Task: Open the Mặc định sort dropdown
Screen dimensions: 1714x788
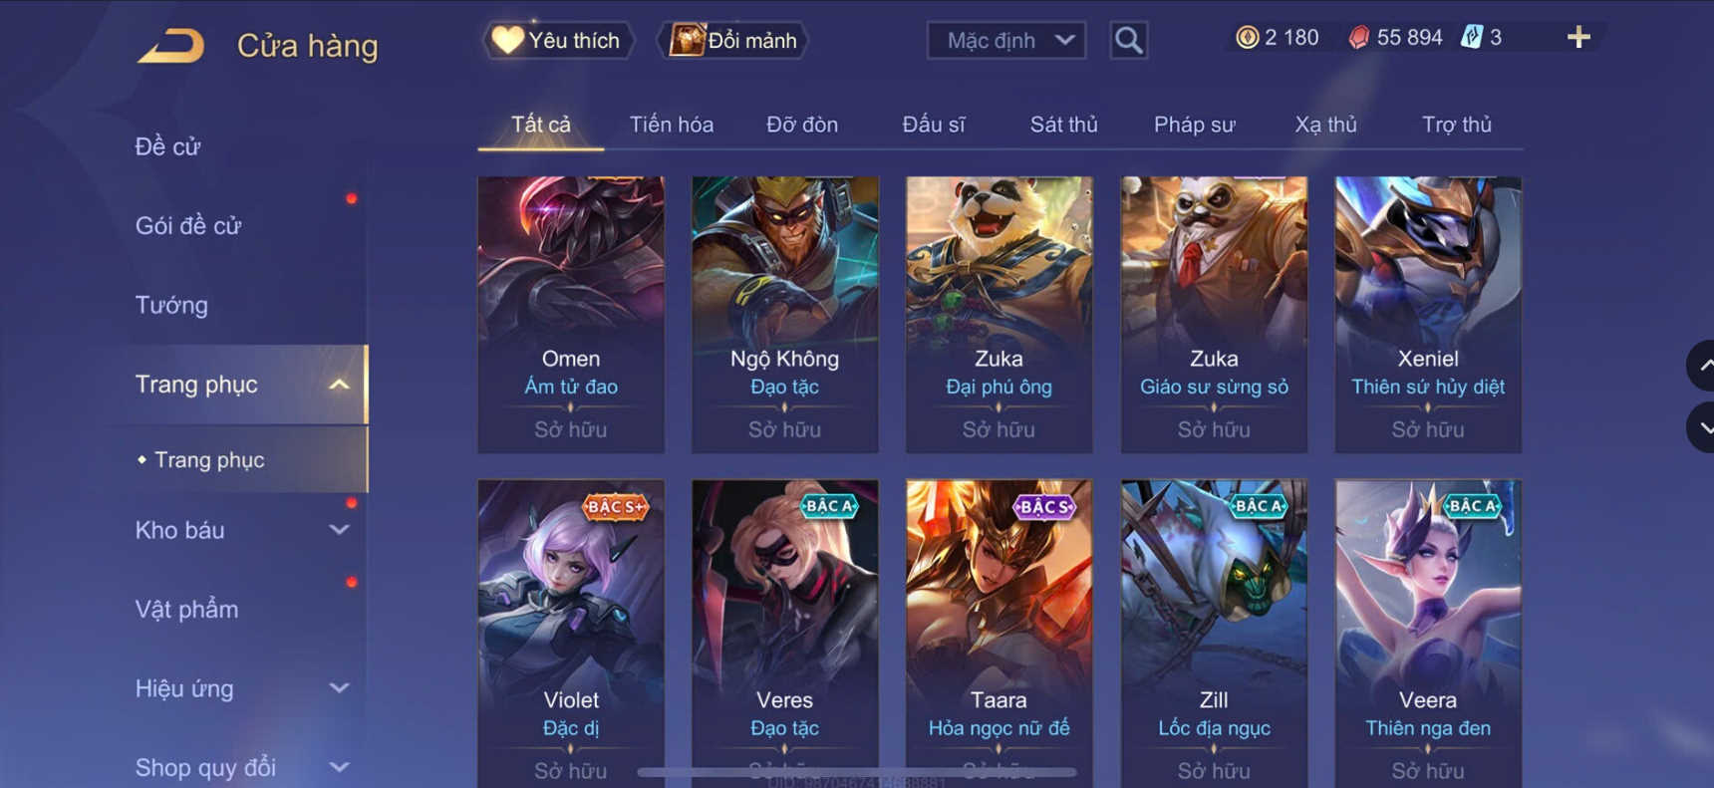Action: click(1006, 41)
